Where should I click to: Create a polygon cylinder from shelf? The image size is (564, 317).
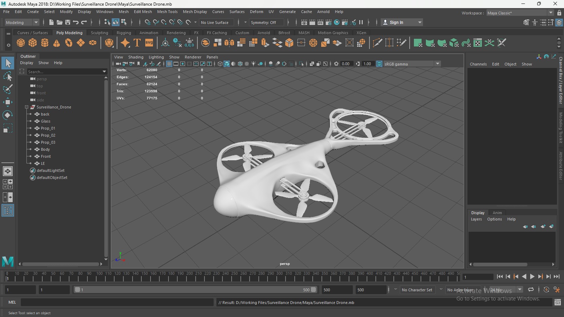pyautogui.click(x=45, y=43)
